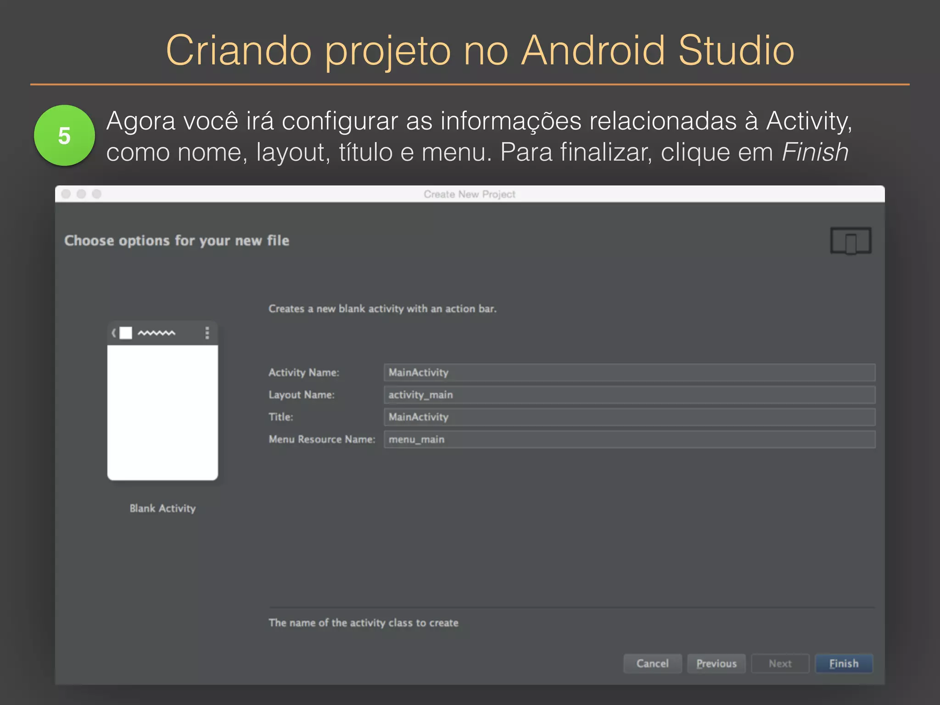Select the Blank Activity preview thumbnail
This screenshot has width=940, height=705.
pos(162,401)
